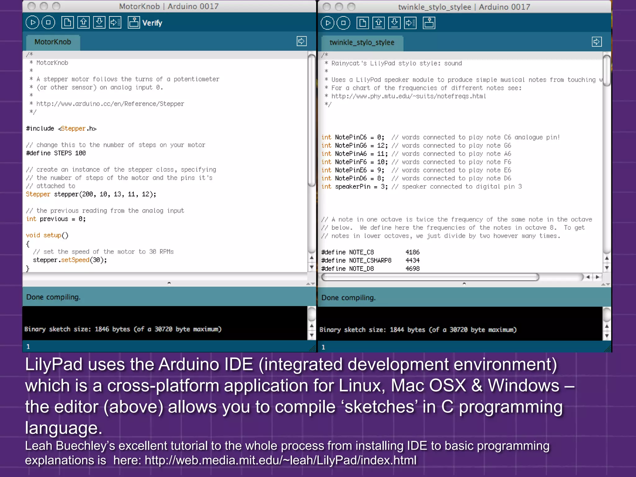Open Serial Monitor icon in MotorKnob toolbar
Viewport: 636px width, 477px height.
pos(134,22)
